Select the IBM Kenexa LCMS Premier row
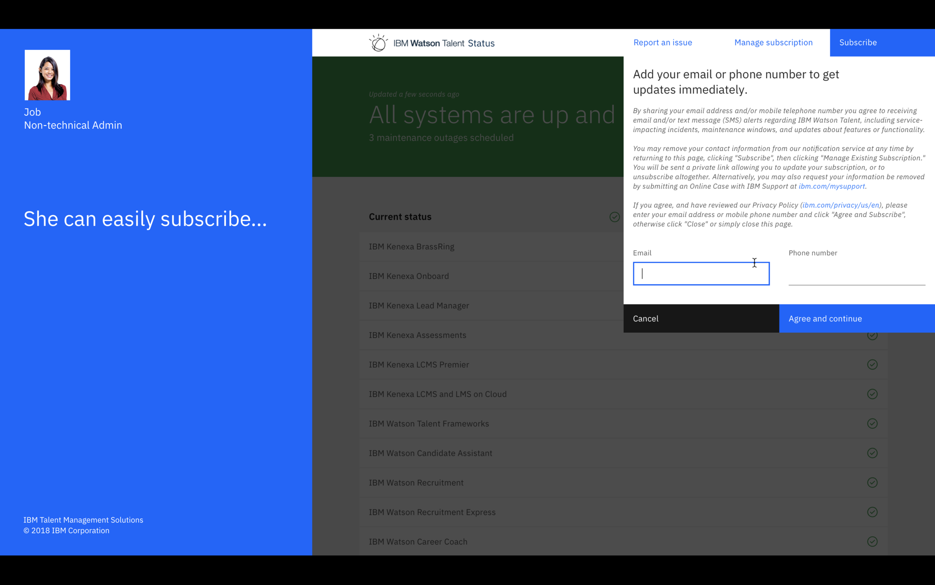Screen dimensions: 935x585 623,365
